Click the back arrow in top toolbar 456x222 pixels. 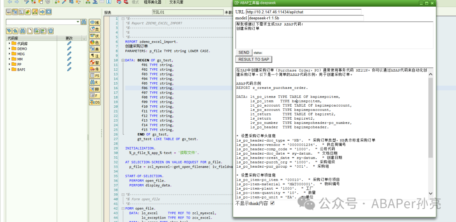coord(10,2)
